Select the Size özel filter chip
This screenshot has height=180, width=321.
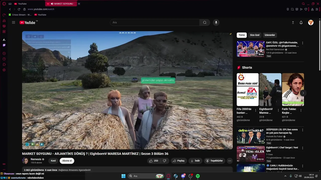[x=255, y=35]
